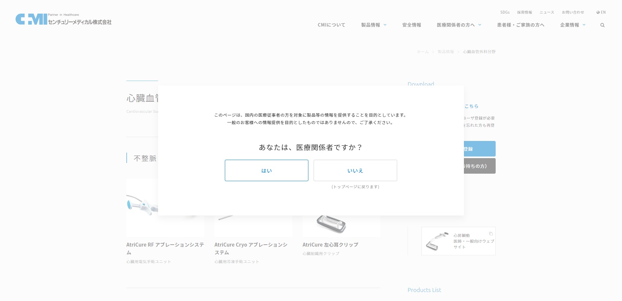Open AtriCure RF アブレーションシステム product title

coord(165,249)
